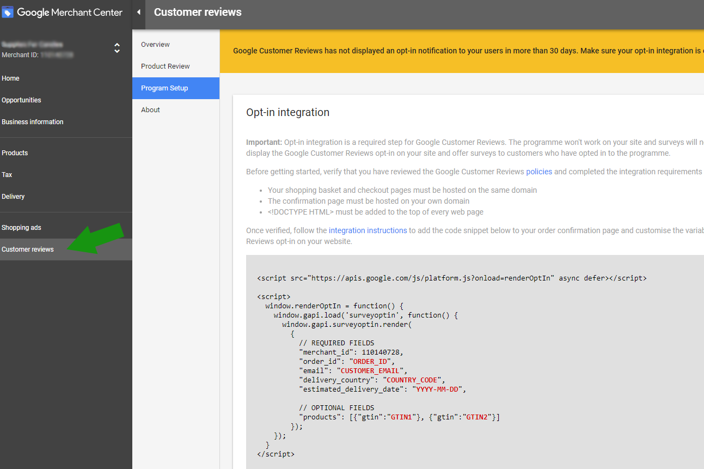
Task: Click the blurred Merchant ID label
Action: pyautogui.click(x=38, y=55)
